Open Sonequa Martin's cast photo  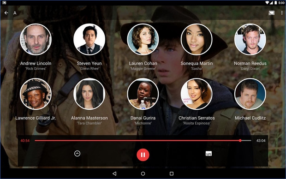pyautogui.click(x=197, y=39)
